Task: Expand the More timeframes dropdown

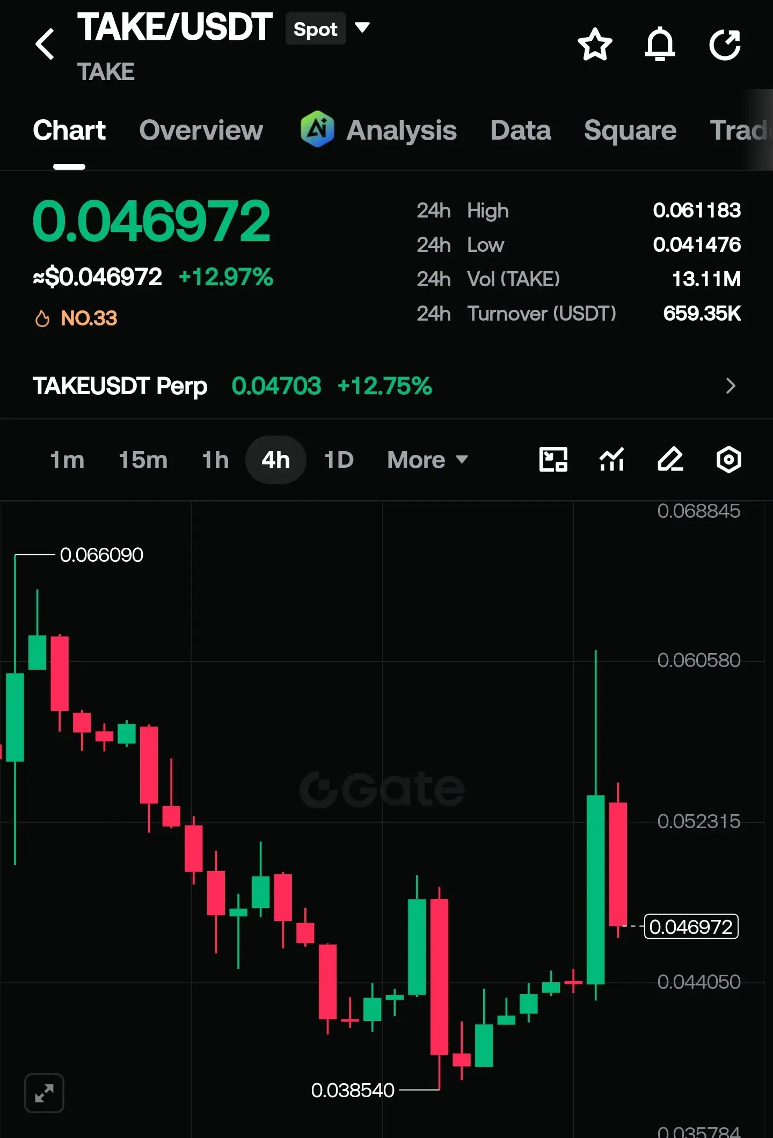Action: point(428,460)
